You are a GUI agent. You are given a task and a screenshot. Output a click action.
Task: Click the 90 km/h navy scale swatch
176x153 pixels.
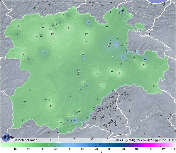coord(123,145)
